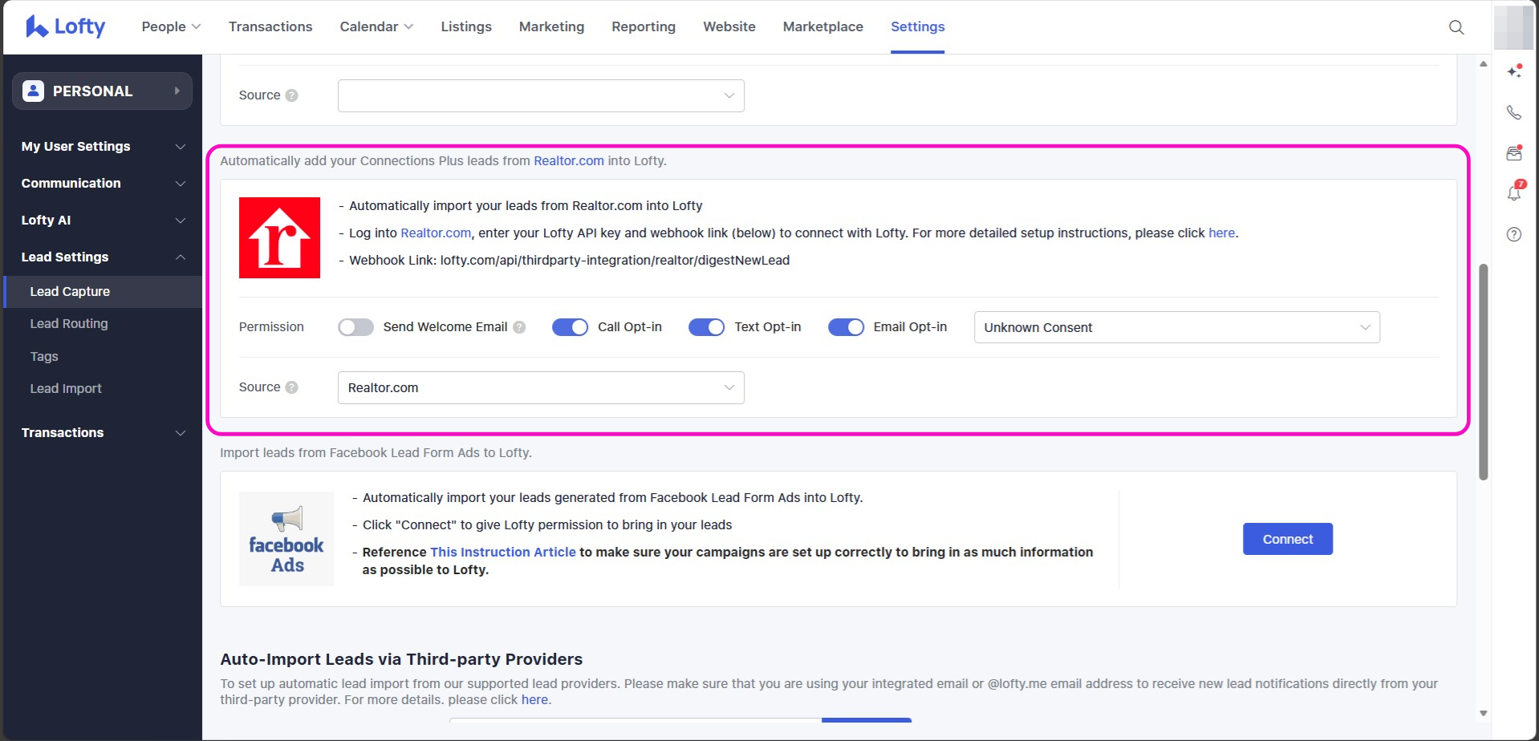Viewport: 1539px width, 741px height.
Task: Go to the Marketing tab
Action: tap(551, 26)
